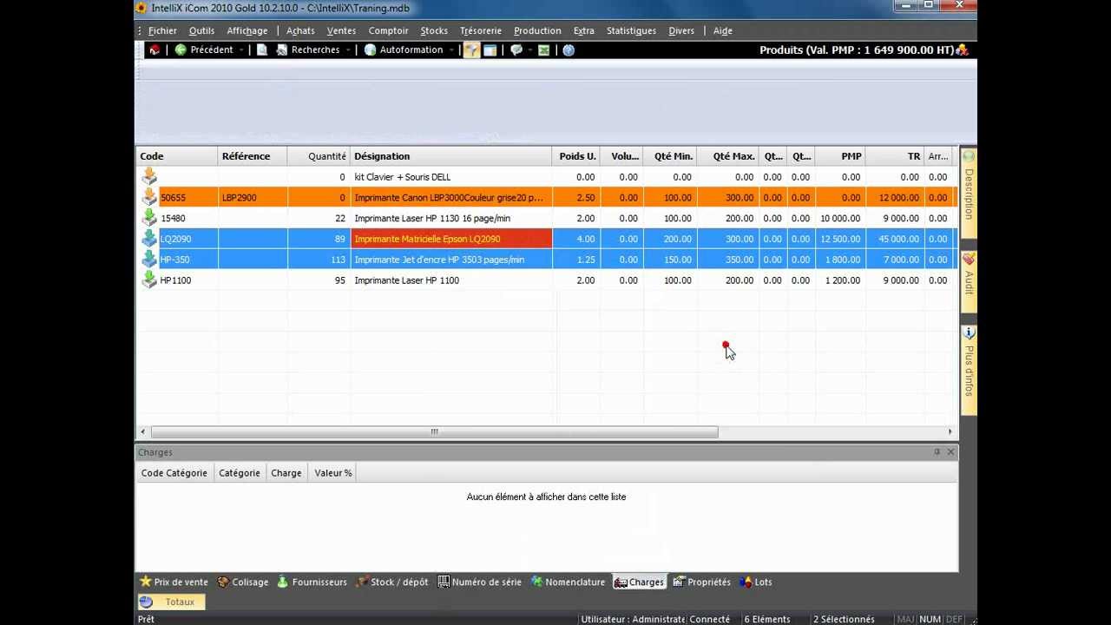Click the LBP2900 reference cell
This screenshot has width=1111, height=625.
coord(252,198)
